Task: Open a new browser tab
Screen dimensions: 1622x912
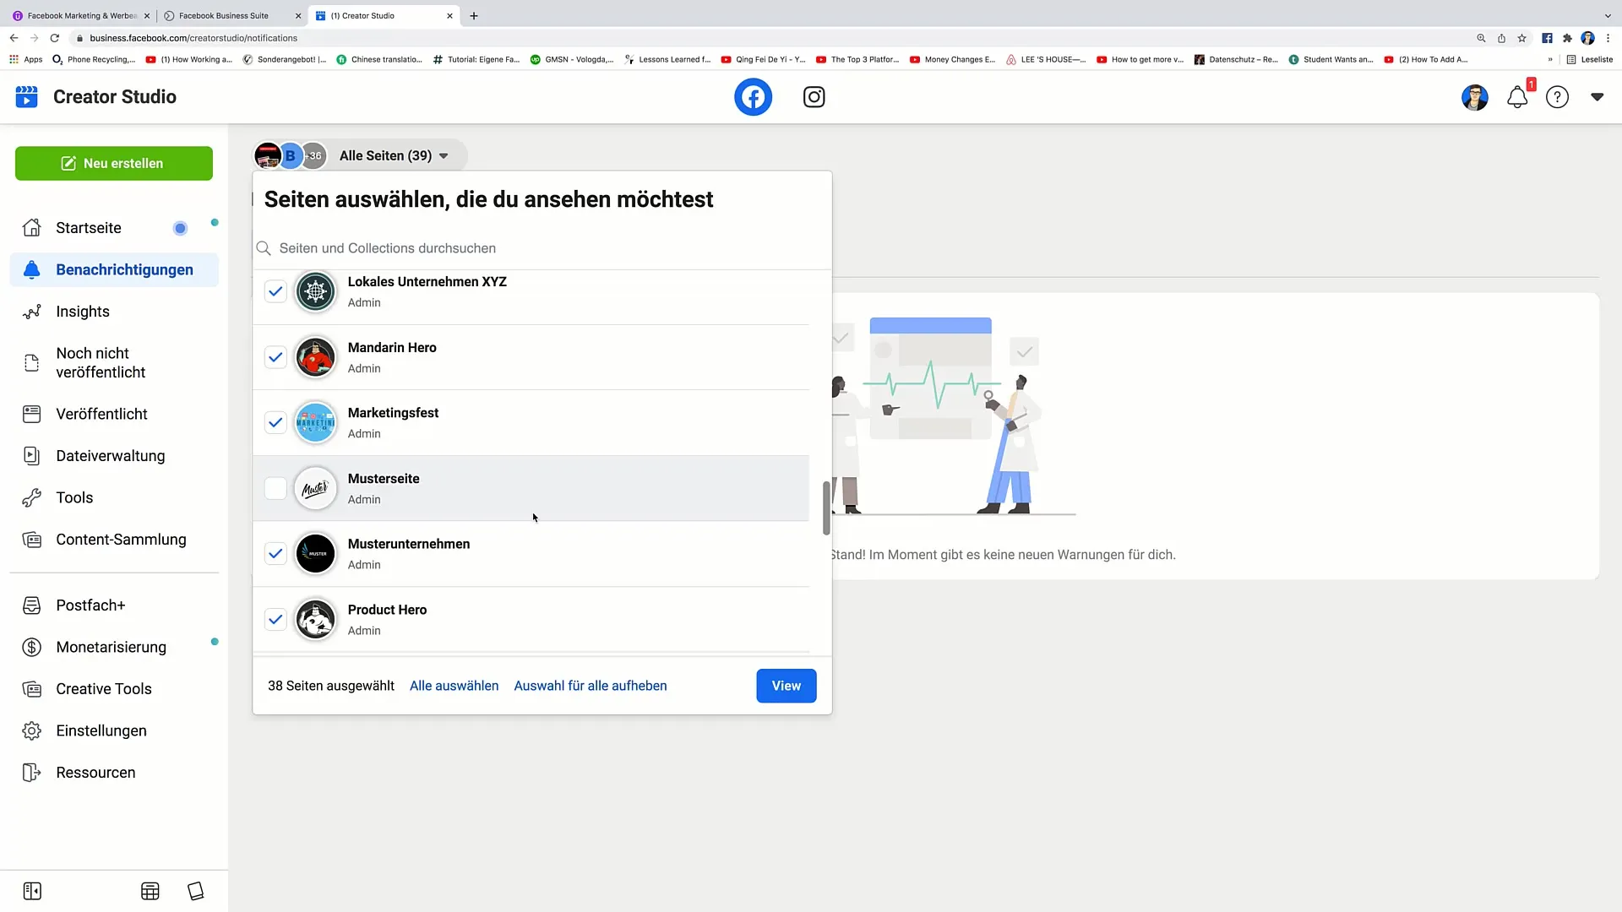Action: [474, 16]
